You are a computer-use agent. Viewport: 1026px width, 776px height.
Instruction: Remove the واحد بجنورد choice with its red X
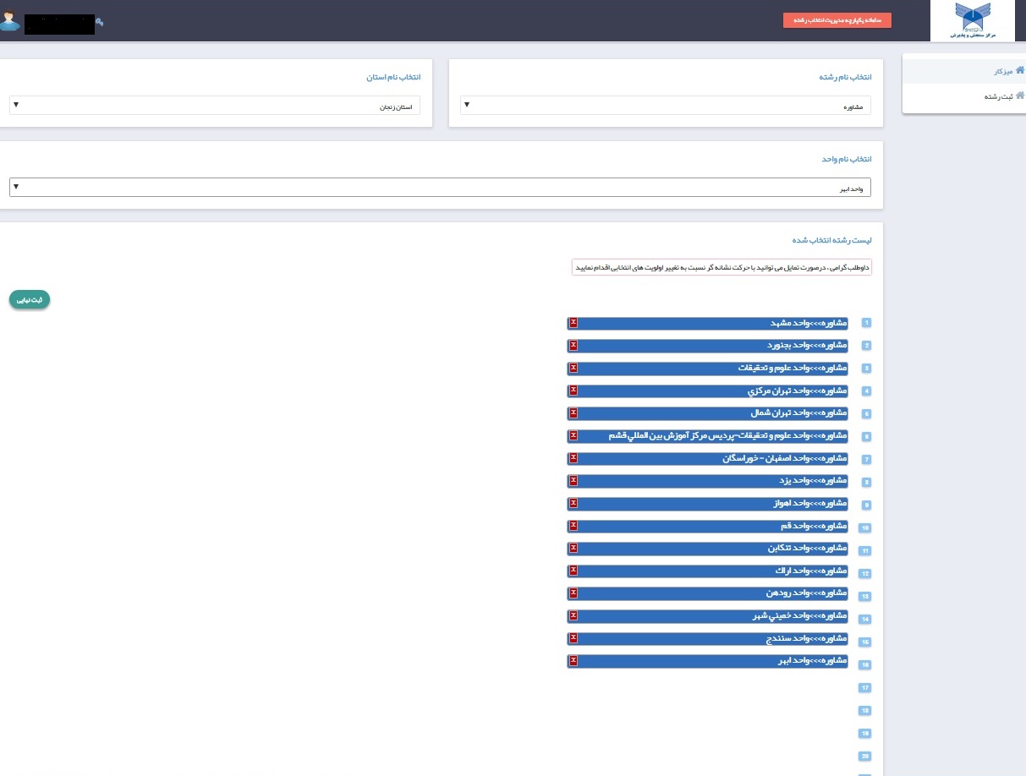(x=573, y=345)
